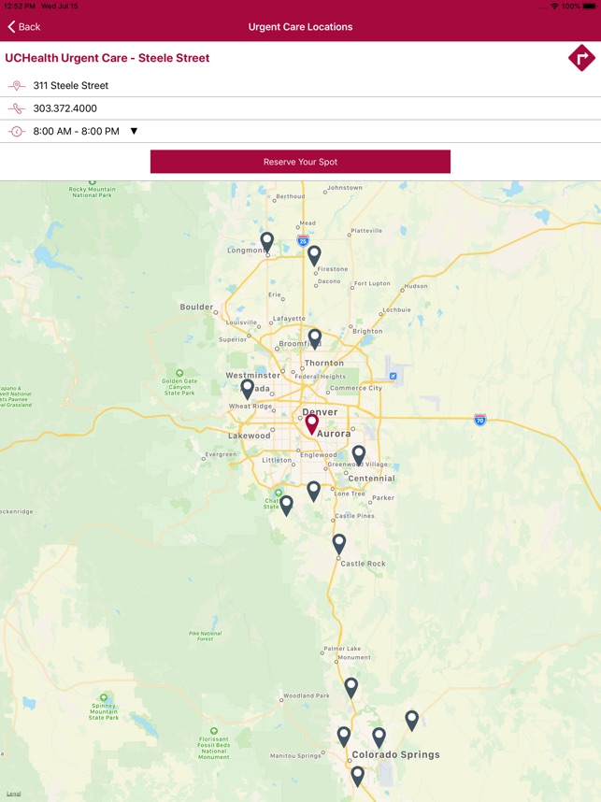Viewport: 601px width, 802px height.
Task: Select the pin above Manitou Springs
Action: pos(344,738)
